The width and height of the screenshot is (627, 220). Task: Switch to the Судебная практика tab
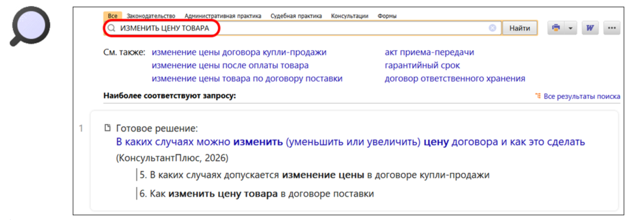pyautogui.click(x=296, y=16)
